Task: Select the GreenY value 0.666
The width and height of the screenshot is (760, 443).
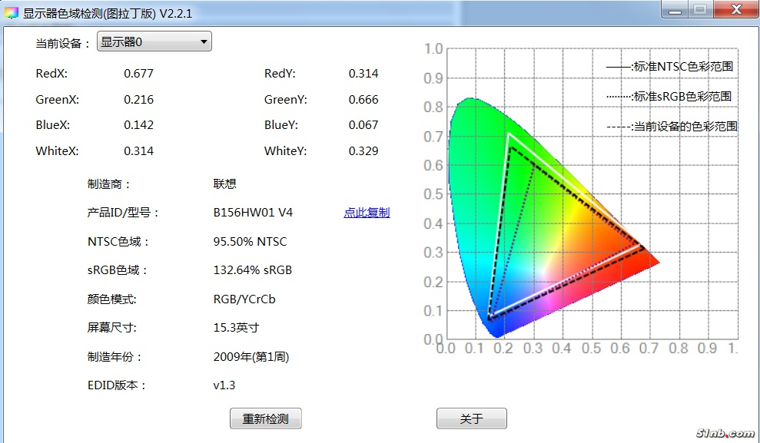Action: (363, 100)
